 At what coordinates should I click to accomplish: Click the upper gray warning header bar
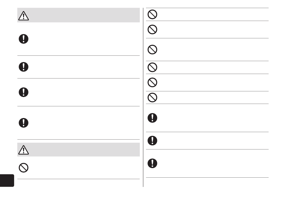(x=79, y=15)
